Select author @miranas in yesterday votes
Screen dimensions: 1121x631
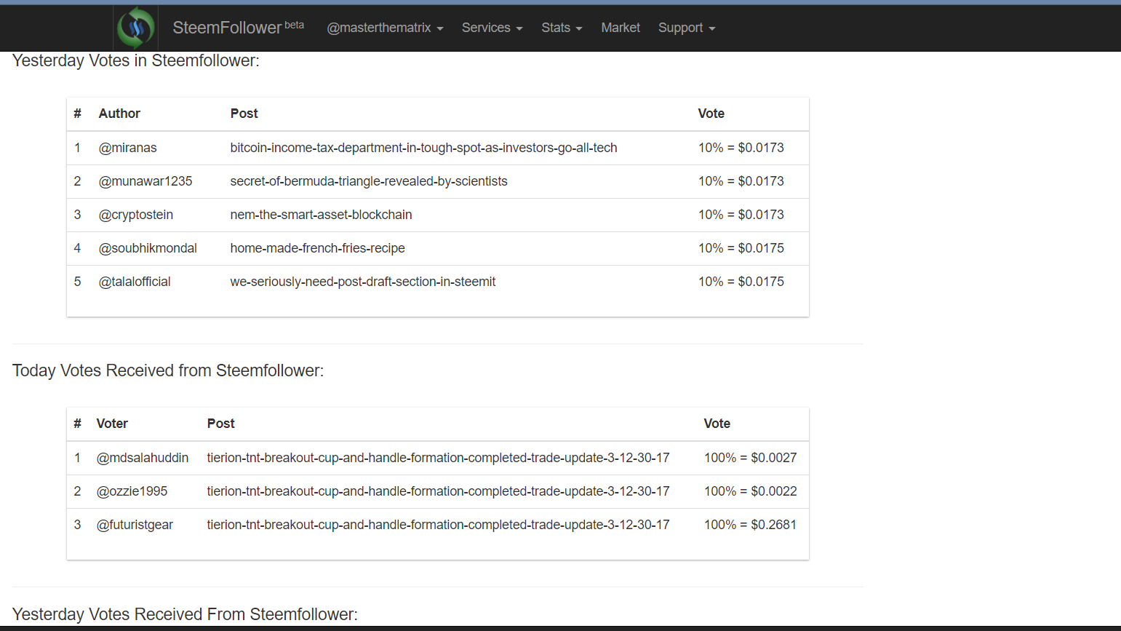[128, 148]
